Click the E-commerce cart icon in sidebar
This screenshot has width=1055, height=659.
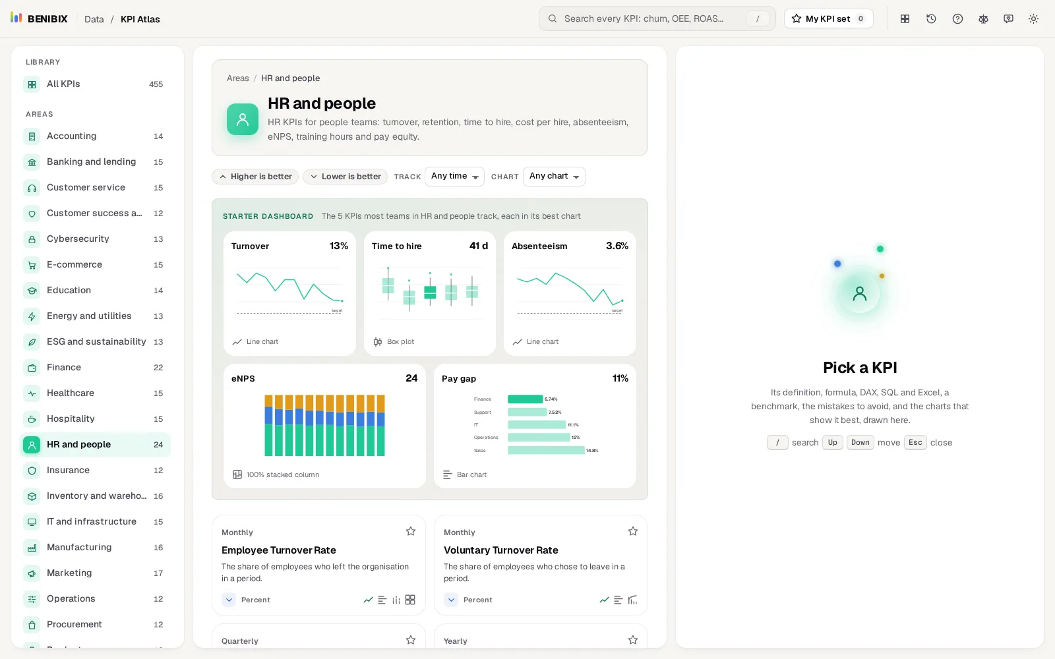(x=32, y=265)
